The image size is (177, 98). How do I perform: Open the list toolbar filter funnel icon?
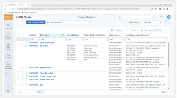pos(115,30)
